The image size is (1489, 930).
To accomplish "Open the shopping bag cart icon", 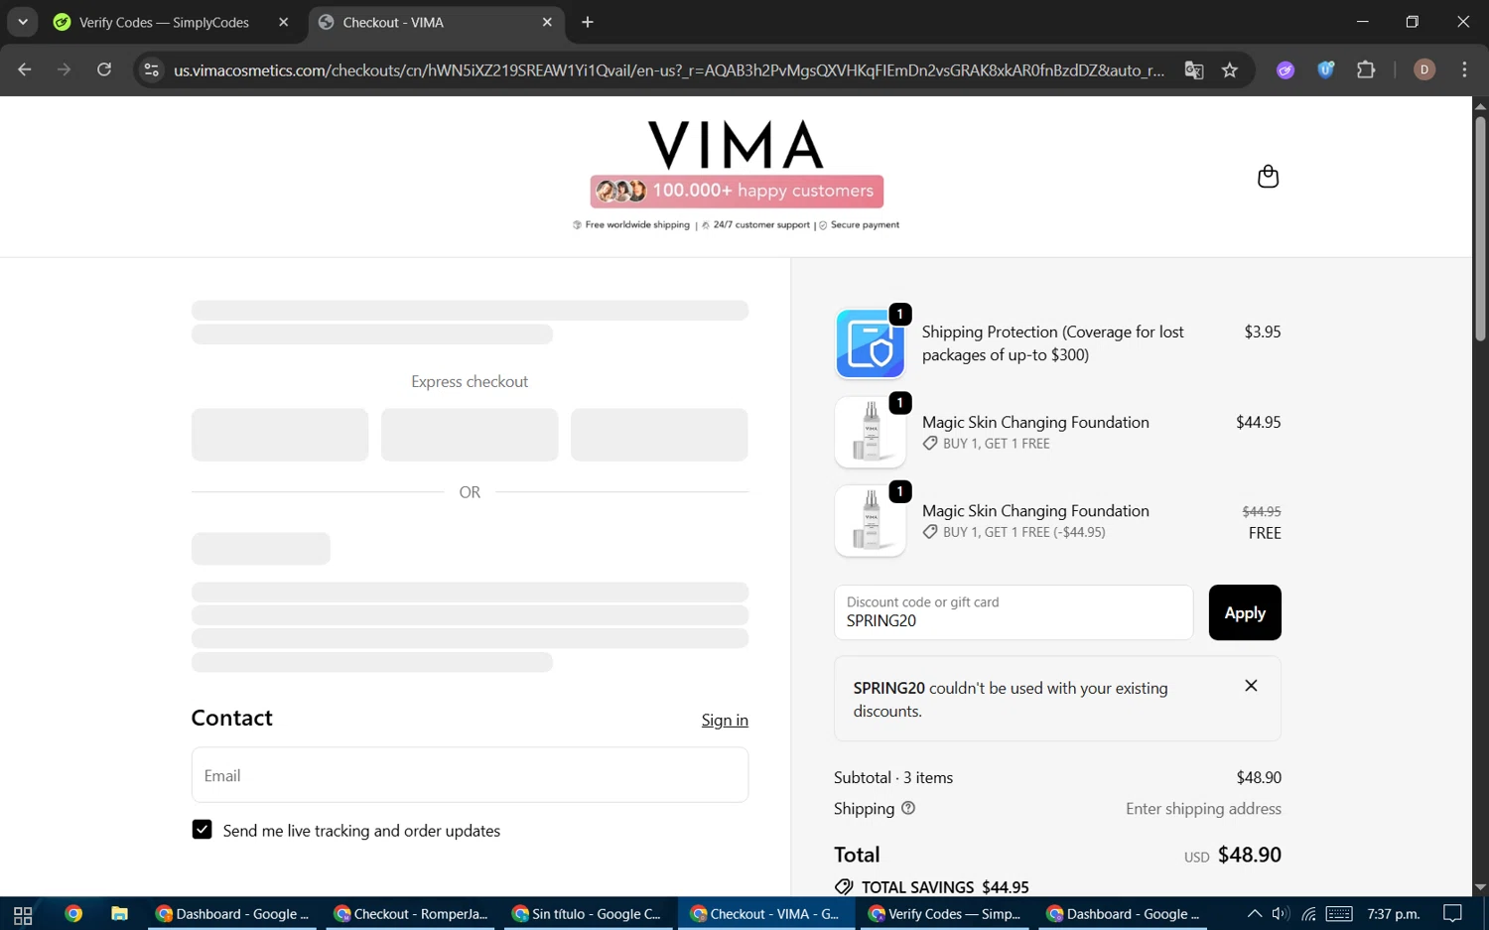I will [1268, 177].
